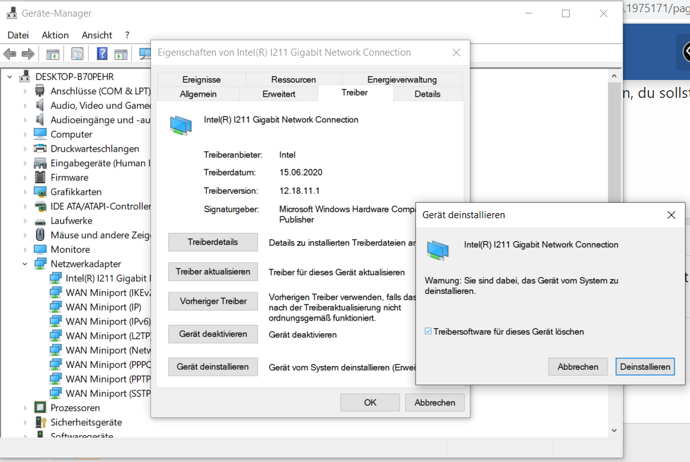
Task: Click the blue help question mark icon
Action: (102, 54)
